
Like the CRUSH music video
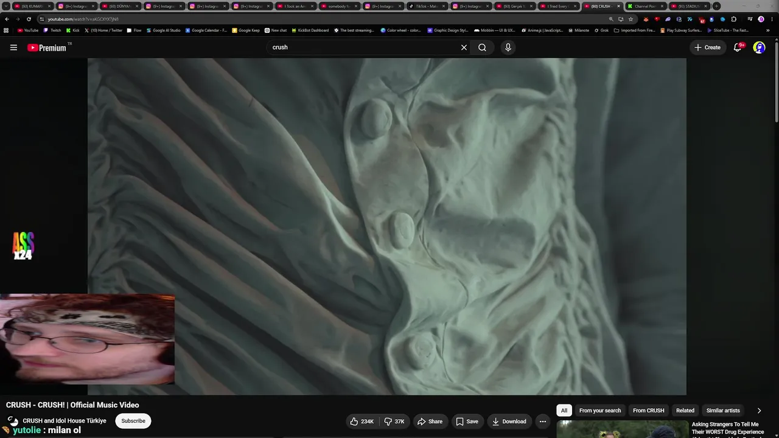coord(362,422)
